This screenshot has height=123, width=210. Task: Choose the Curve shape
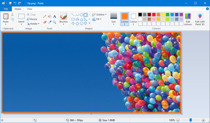[77, 15]
